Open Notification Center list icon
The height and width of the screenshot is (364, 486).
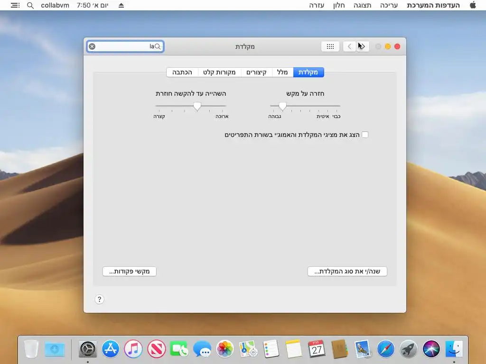[15, 5]
